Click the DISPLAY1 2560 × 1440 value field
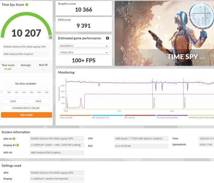The width and height of the screenshot is (214, 183). click(x=57, y=145)
